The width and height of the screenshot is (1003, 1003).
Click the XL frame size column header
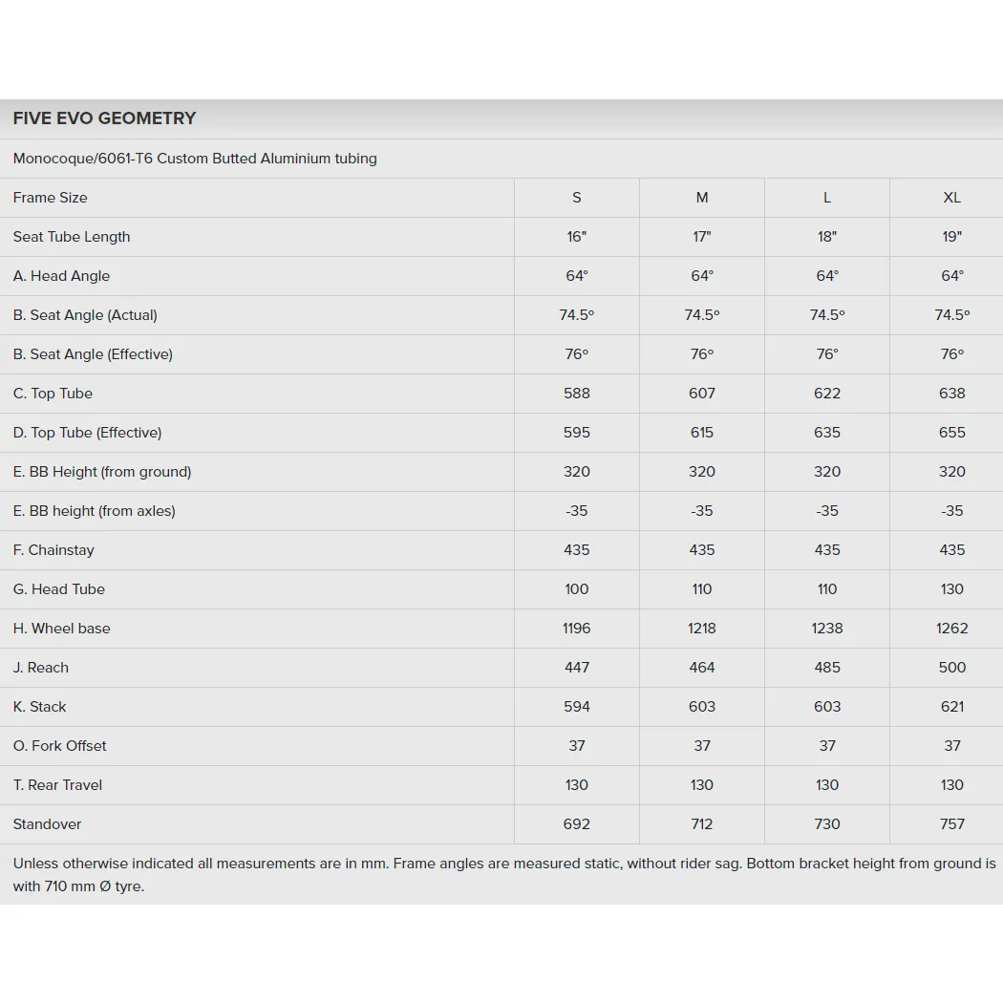[x=951, y=198]
